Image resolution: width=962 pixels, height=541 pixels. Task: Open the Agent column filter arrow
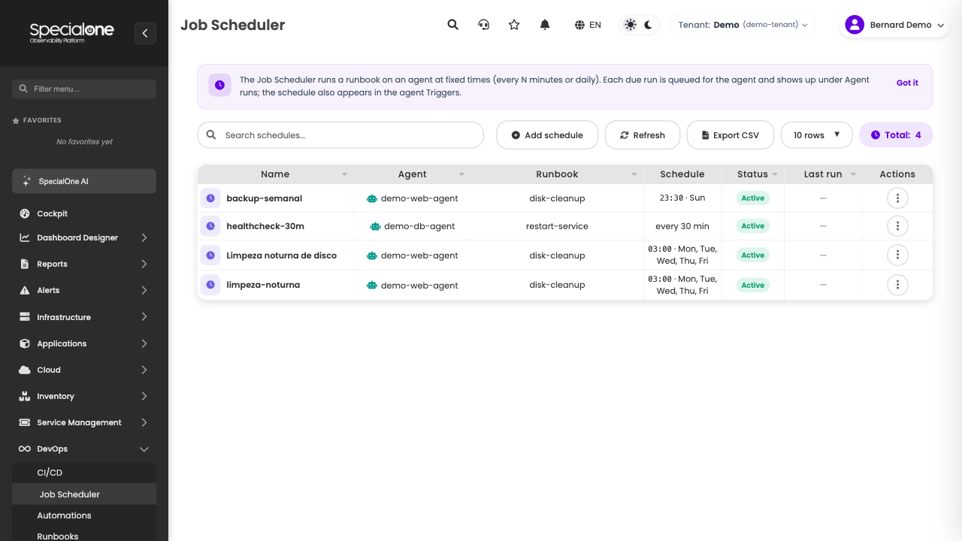point(461,174)
